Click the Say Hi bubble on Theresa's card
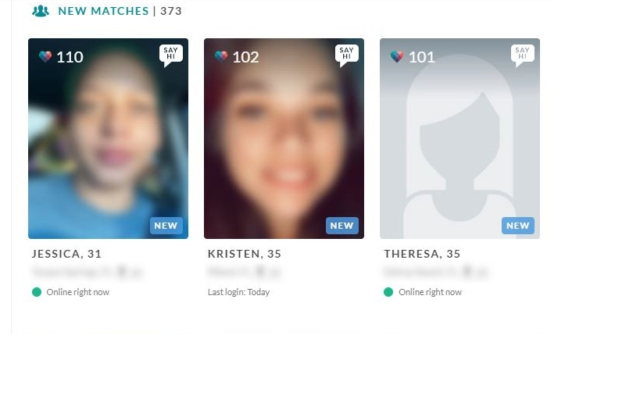640x399 pixels. pyautogui.click(x=523, y=54)
